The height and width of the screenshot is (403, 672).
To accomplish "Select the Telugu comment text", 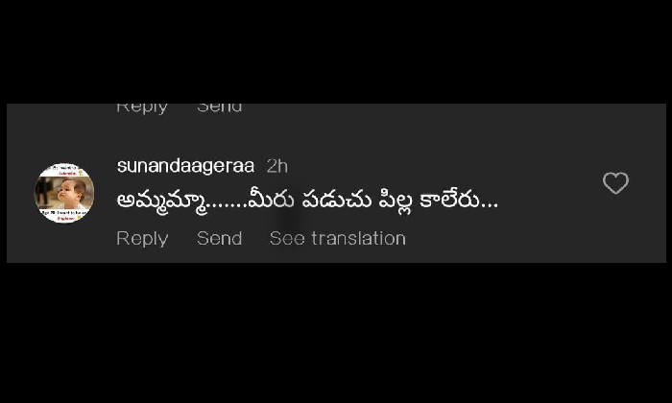I will 307,201.
